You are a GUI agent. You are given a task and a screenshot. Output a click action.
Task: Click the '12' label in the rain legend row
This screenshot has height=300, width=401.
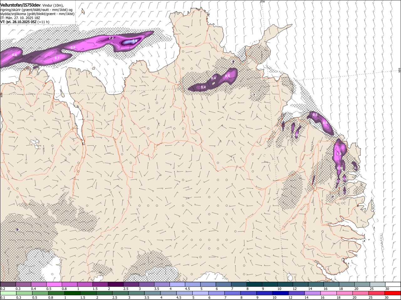pos(290,297)
